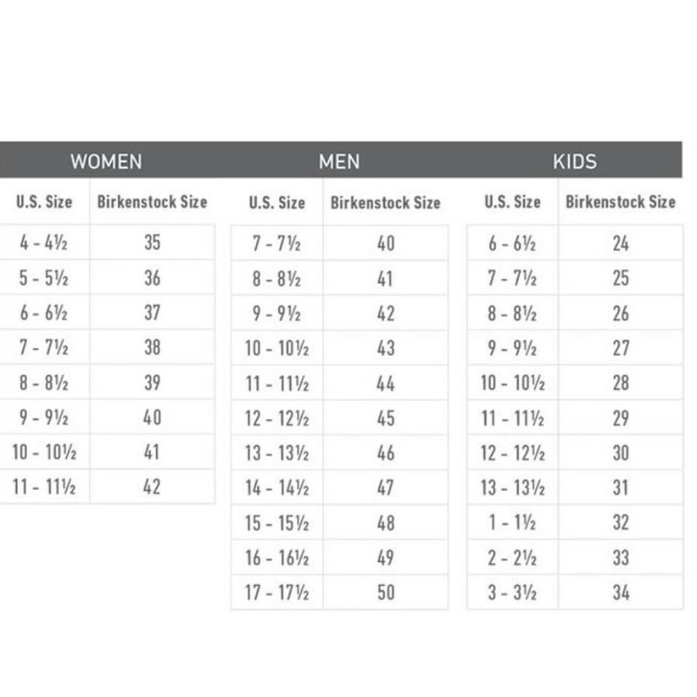Click men's Birkenstock Size column header
697x697 pixels.
(385, 203)
